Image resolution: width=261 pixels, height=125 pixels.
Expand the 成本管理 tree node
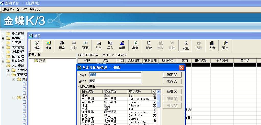3,48
